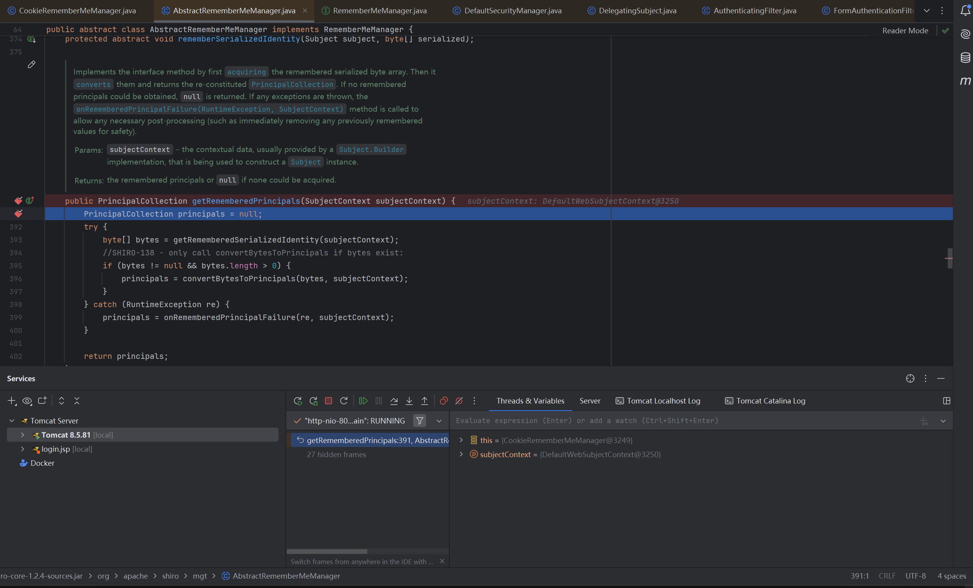Click the Step Over debug icon
The width and height of the screenshot is (973, 588).
[394, 401]
